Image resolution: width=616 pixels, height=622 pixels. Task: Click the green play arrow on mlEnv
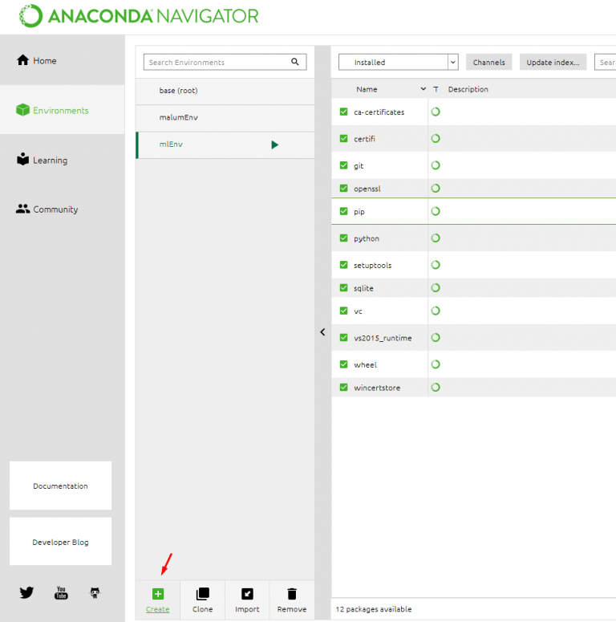pyautogui.click(x=274, y=144)
